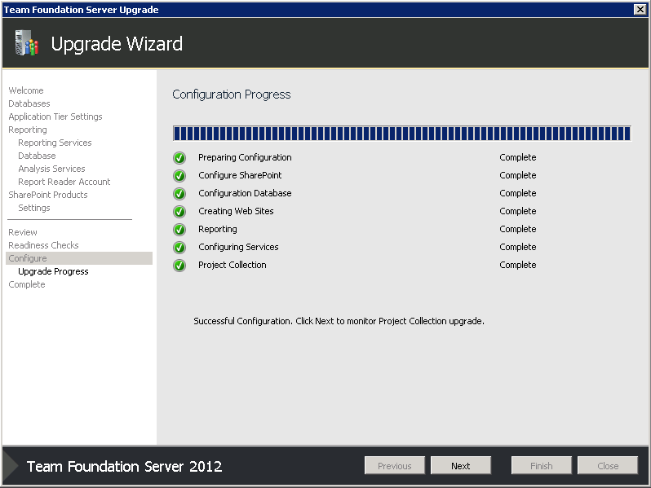
Task: Click the Finish button
Action: (542, 466)
